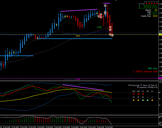The height and width of the screenshot is (128, 162).
Task: Click the red '1.30076 USDCAD M30' label
Action: tap(145, 71)
